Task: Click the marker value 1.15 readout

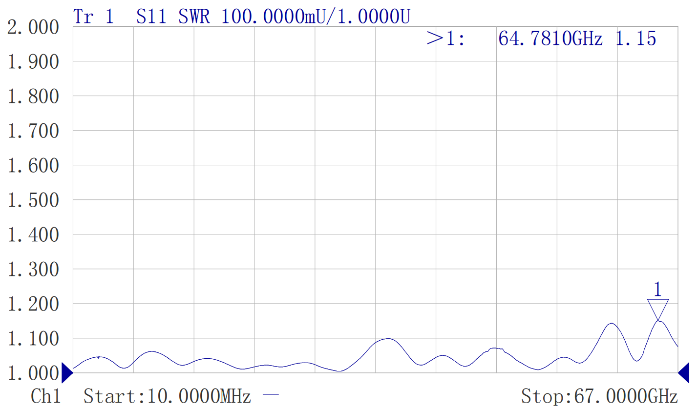Action: [635, 38]
